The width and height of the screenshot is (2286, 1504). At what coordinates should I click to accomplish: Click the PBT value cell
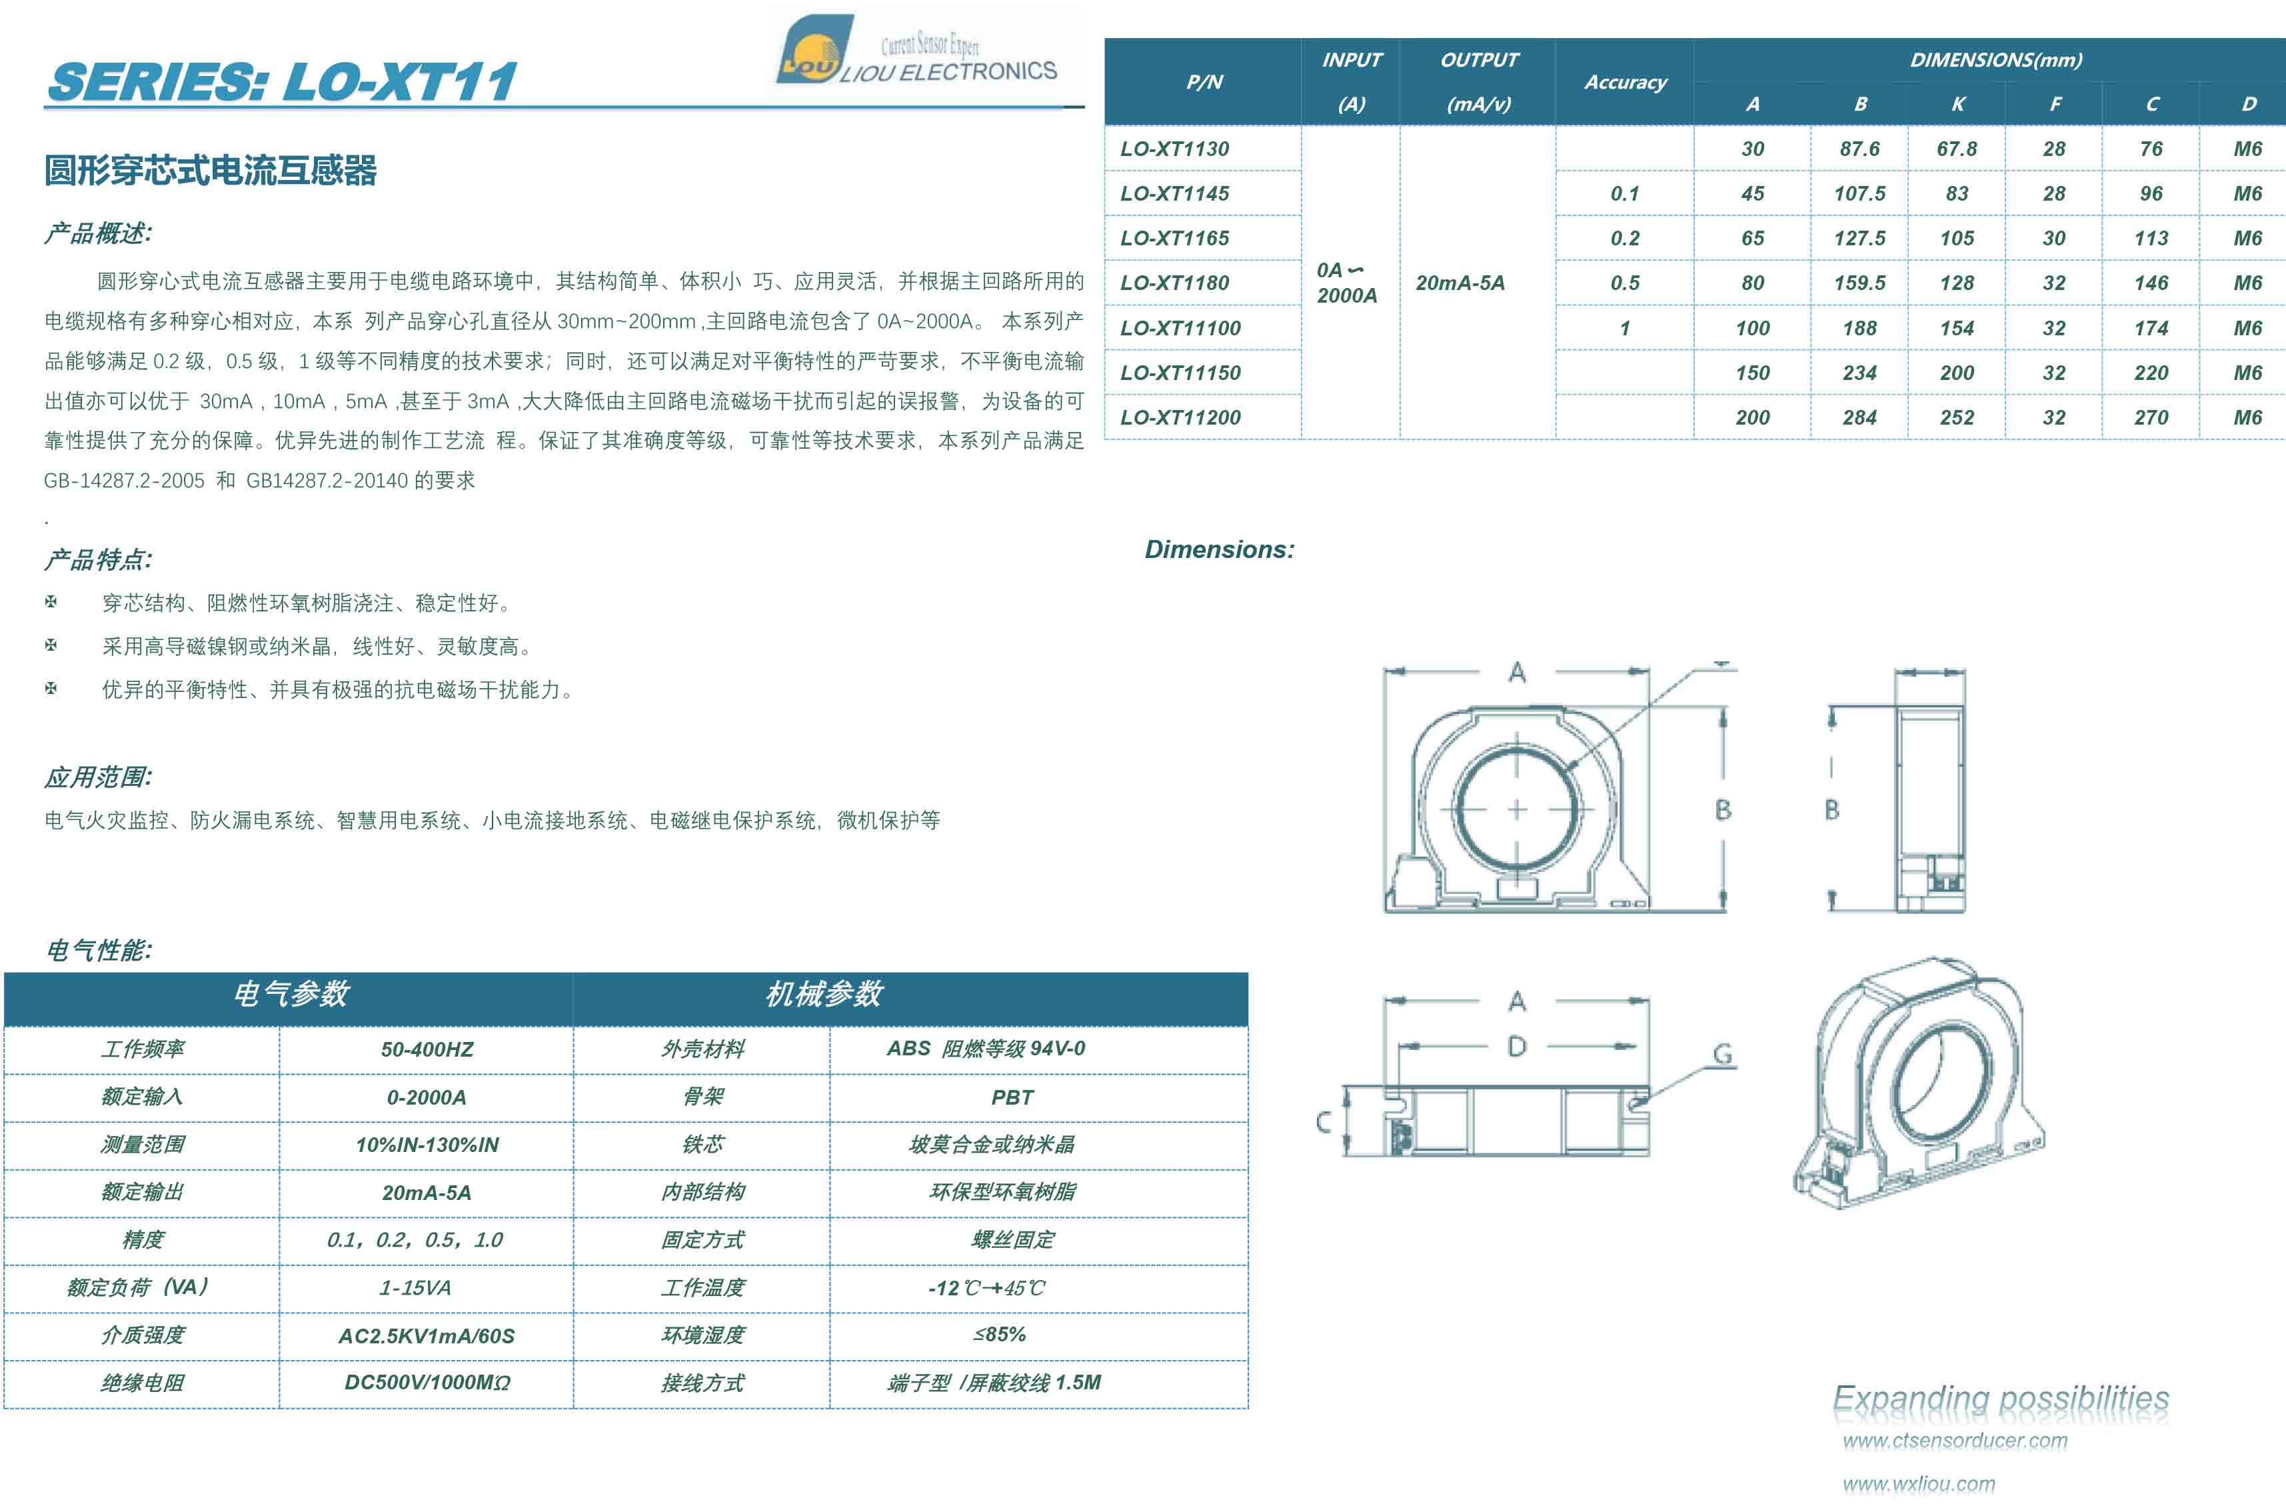click(x=1039, y=1097)
